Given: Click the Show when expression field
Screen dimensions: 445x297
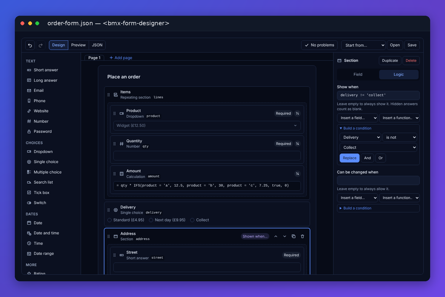Looking at the screenshot, I should coord(378,95).
